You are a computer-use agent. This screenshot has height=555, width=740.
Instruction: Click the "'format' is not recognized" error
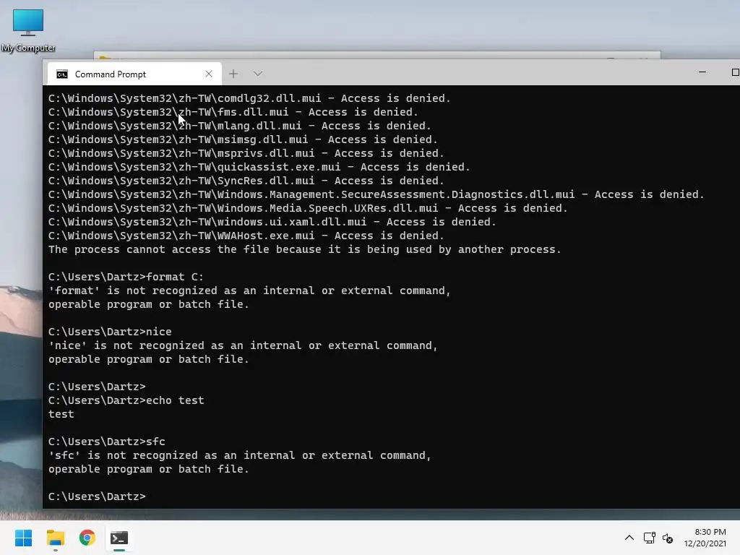point(249,297)
